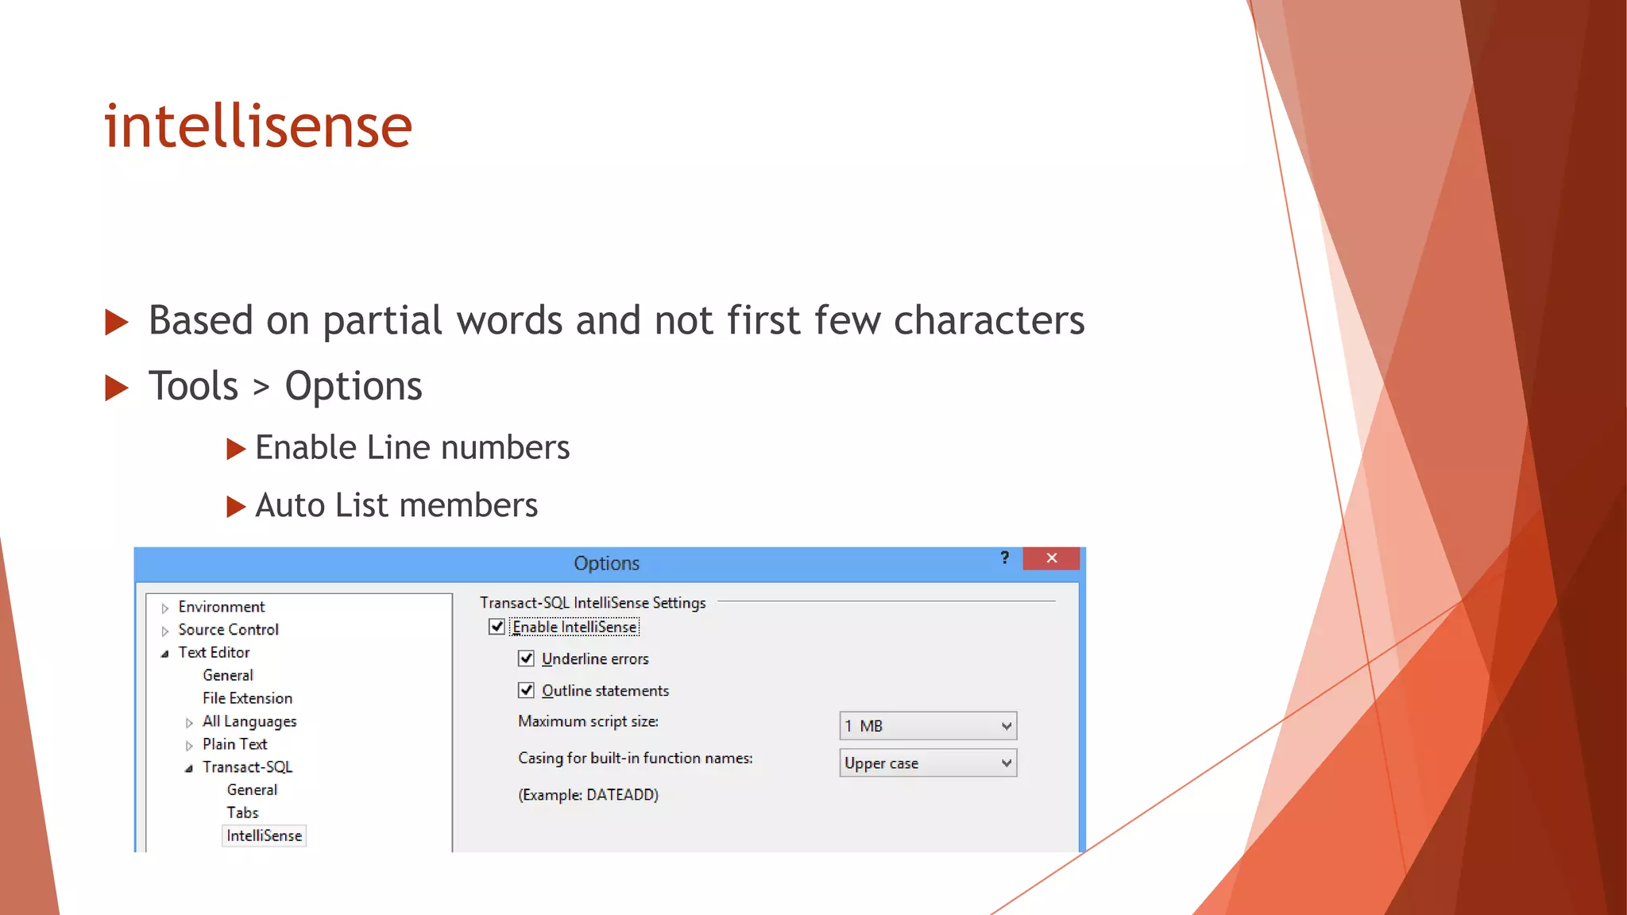Viewport: 1627px width, 915px height.
Task: Click the Based on partial words bullet text
Action: (616, 320)
